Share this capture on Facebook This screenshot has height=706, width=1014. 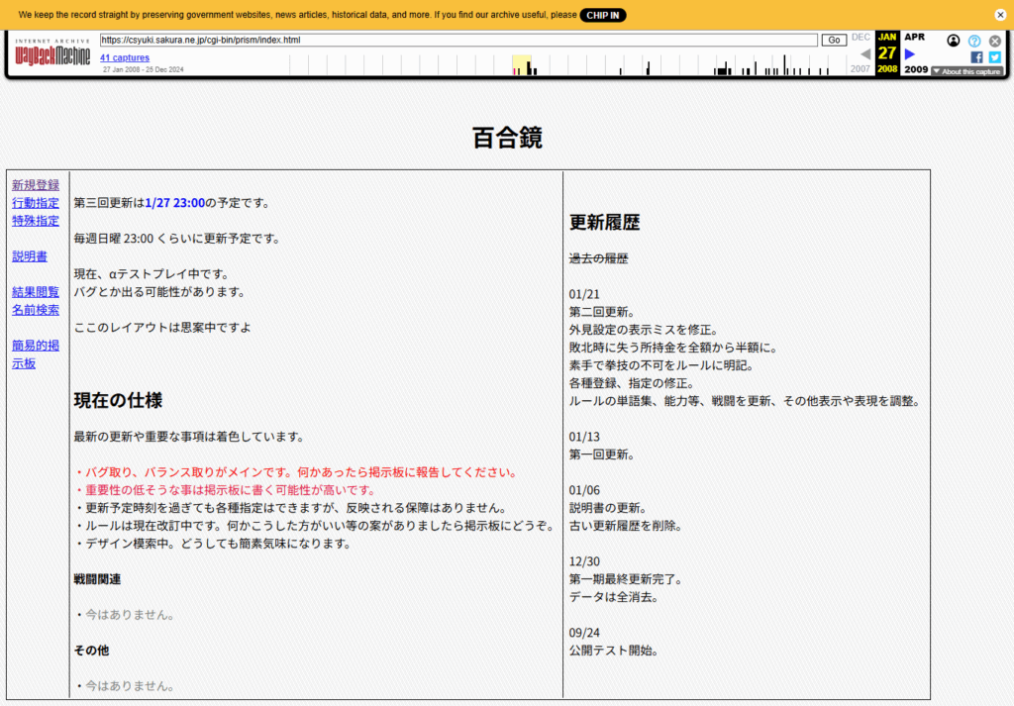pos(976,57)
